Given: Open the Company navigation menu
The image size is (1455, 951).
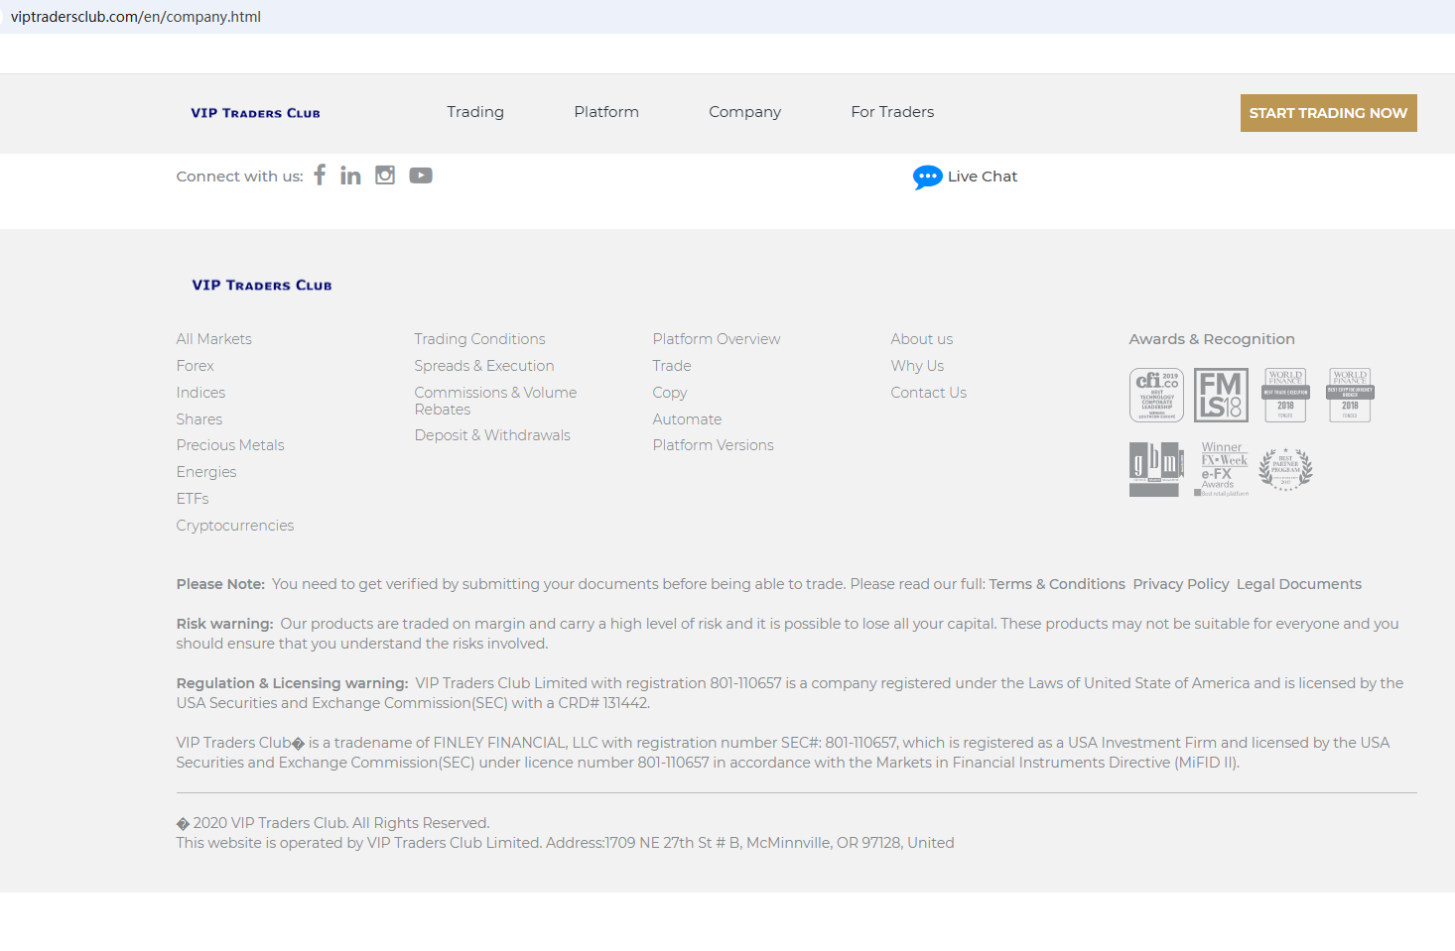Looking at the screenshot, I should 744,112.
